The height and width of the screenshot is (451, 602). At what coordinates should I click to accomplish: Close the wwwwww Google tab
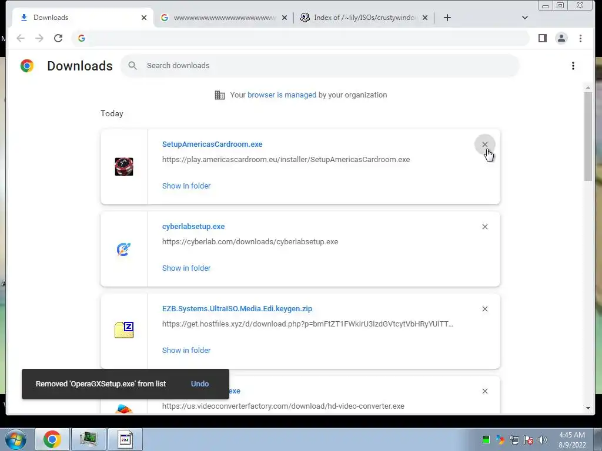tap(285, 18)
